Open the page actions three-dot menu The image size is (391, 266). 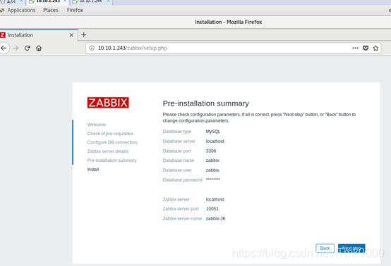pos(355,48)
